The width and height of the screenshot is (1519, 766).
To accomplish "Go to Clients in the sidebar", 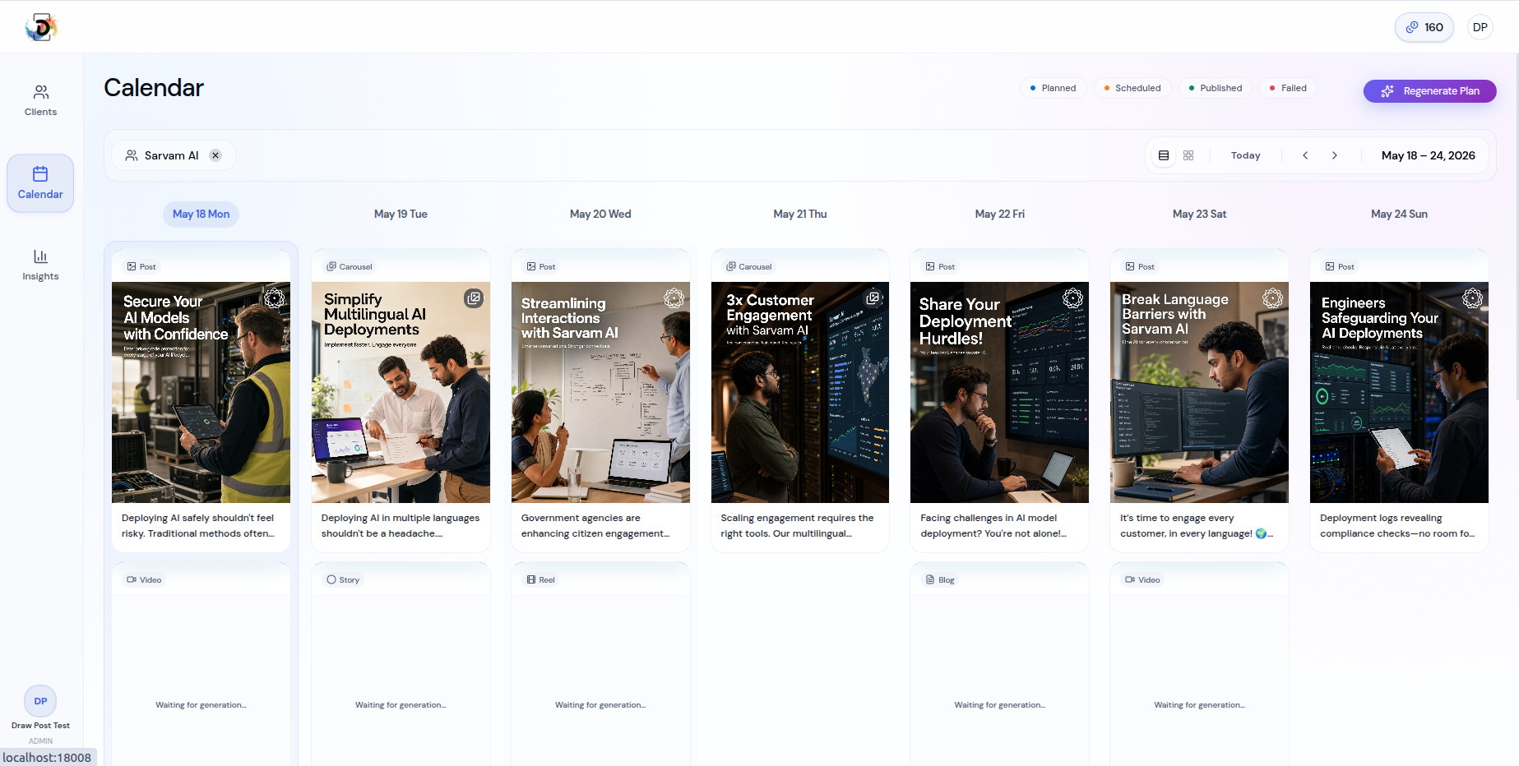I will (40, 100).
